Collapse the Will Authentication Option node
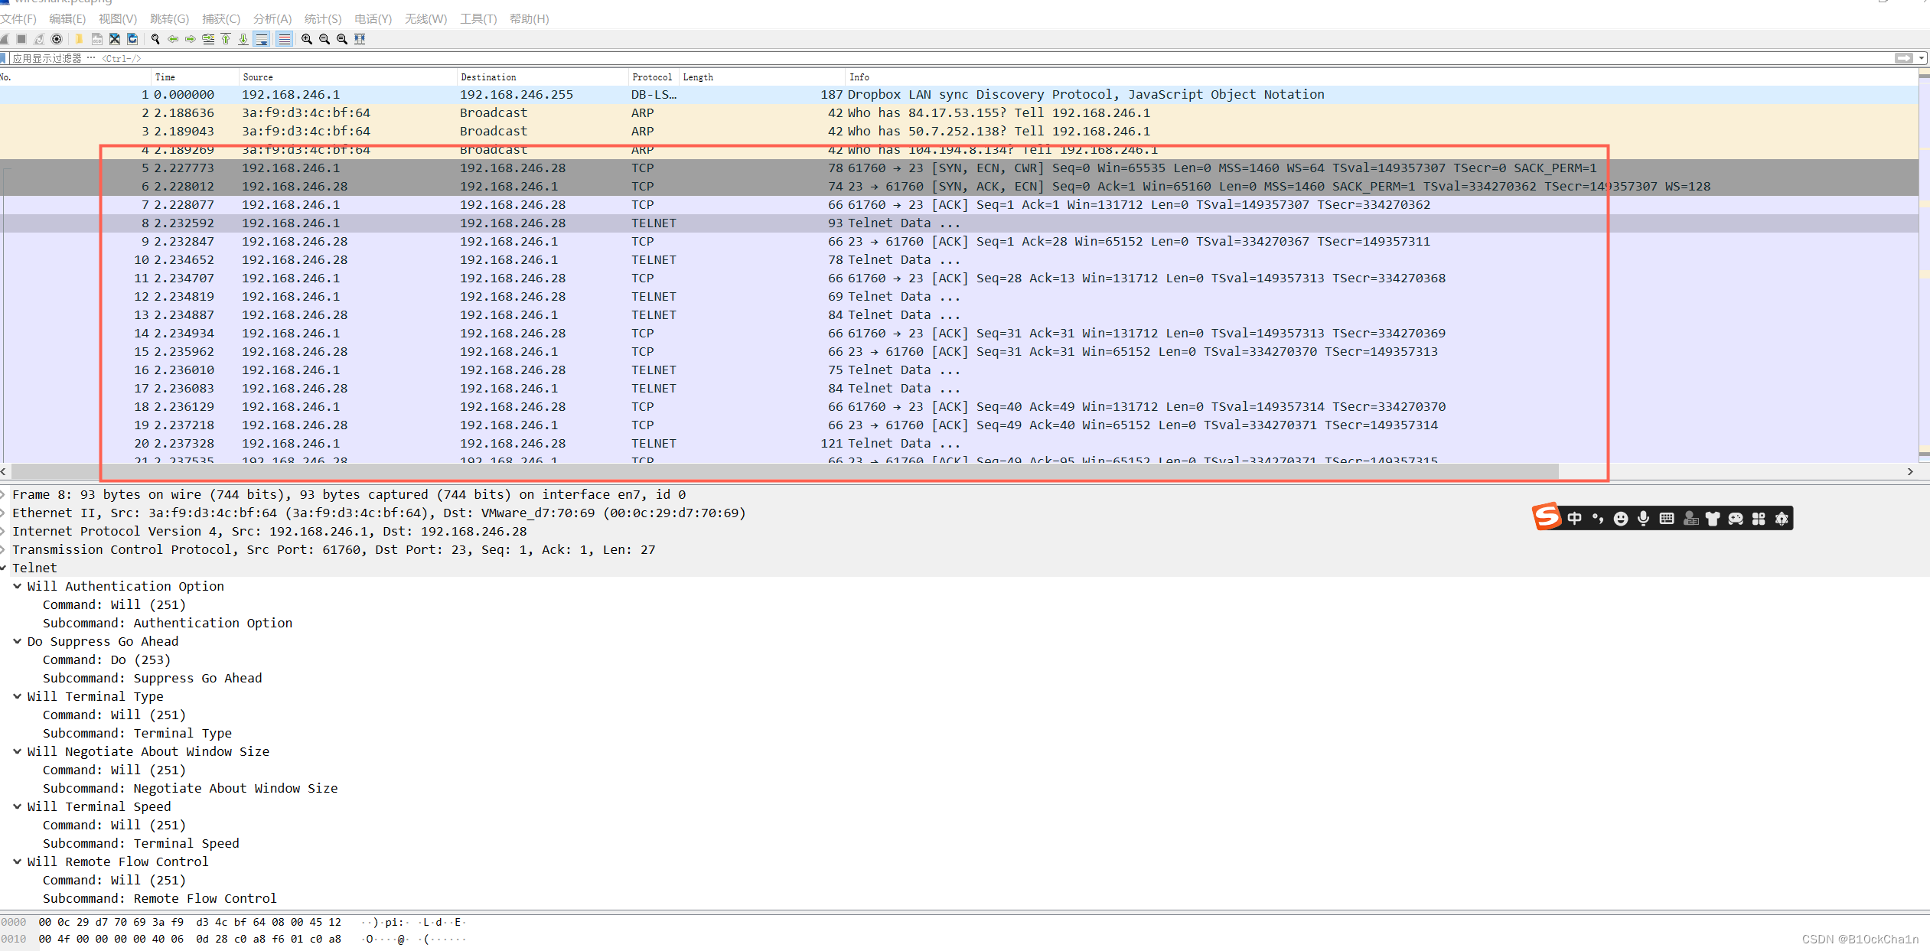The image size is (1930, 951). (x=17, y=586)
